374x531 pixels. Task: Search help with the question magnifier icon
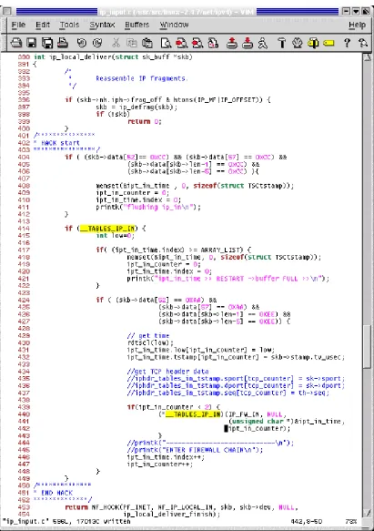362,43
